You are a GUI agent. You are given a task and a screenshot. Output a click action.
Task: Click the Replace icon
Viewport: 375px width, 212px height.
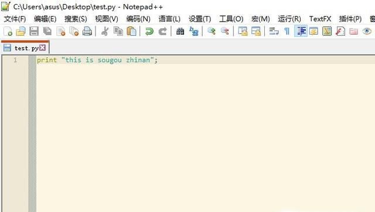pos(194,31)
